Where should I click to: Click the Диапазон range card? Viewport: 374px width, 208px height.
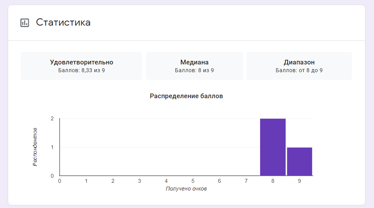299,66
